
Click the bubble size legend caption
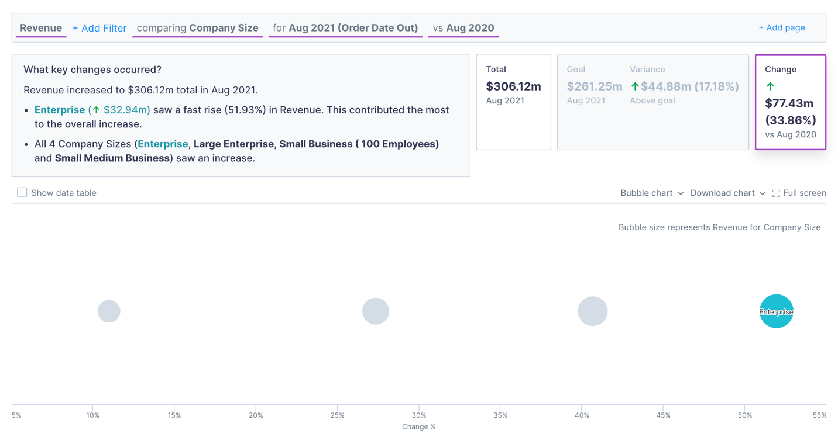[719, 227]
